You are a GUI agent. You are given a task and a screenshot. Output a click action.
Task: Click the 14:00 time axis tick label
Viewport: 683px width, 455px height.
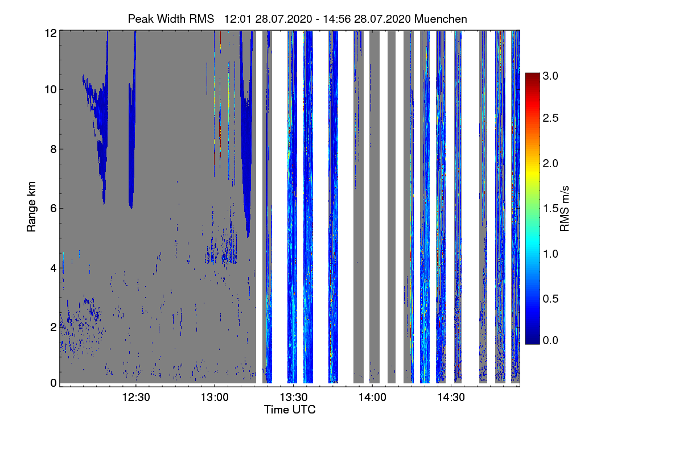(x=372, y=397)
